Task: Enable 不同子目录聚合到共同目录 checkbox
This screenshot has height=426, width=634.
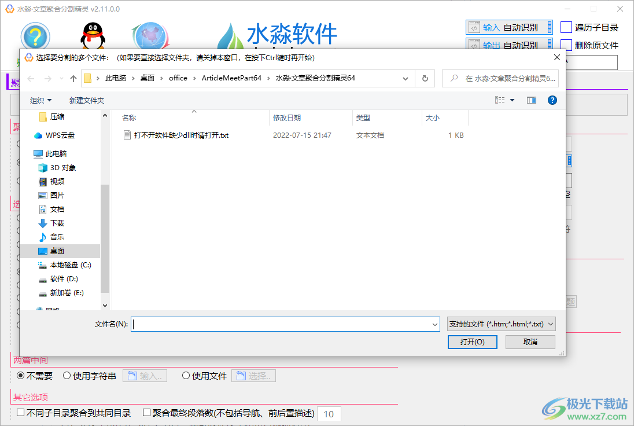Action: point(20,413)
